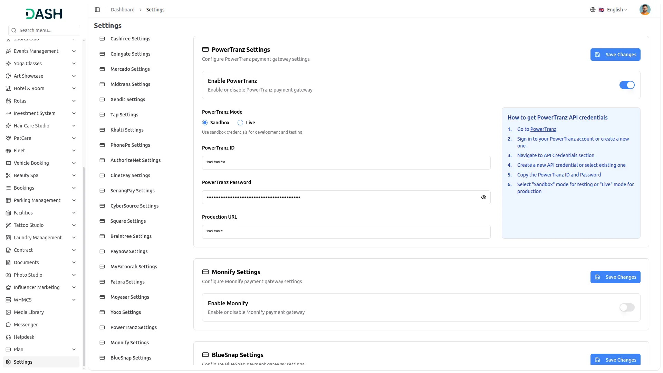663x373 pixels.
Task: Click the PowerTranz Password field
Action: click(x=346, y=197)
